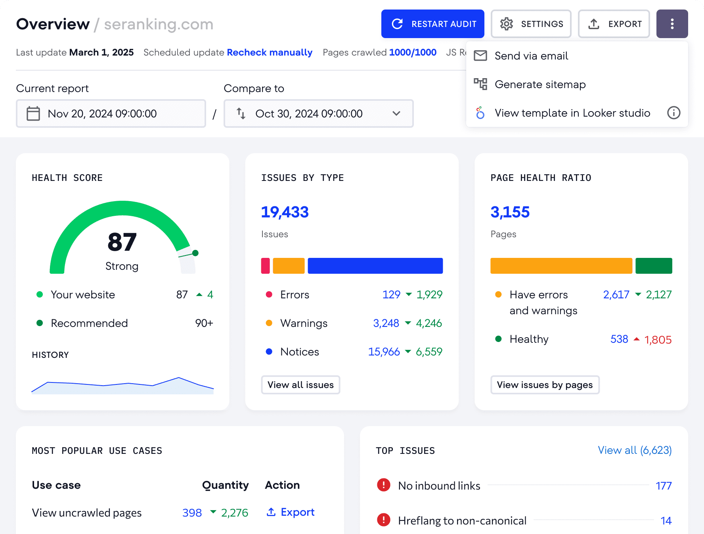Click the red alert icon beside No inbound links
The width and height of the screenshot is (704, 534).
[x=383, y=485]
